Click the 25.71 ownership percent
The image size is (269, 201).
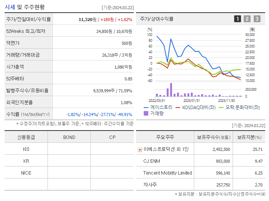258,149
